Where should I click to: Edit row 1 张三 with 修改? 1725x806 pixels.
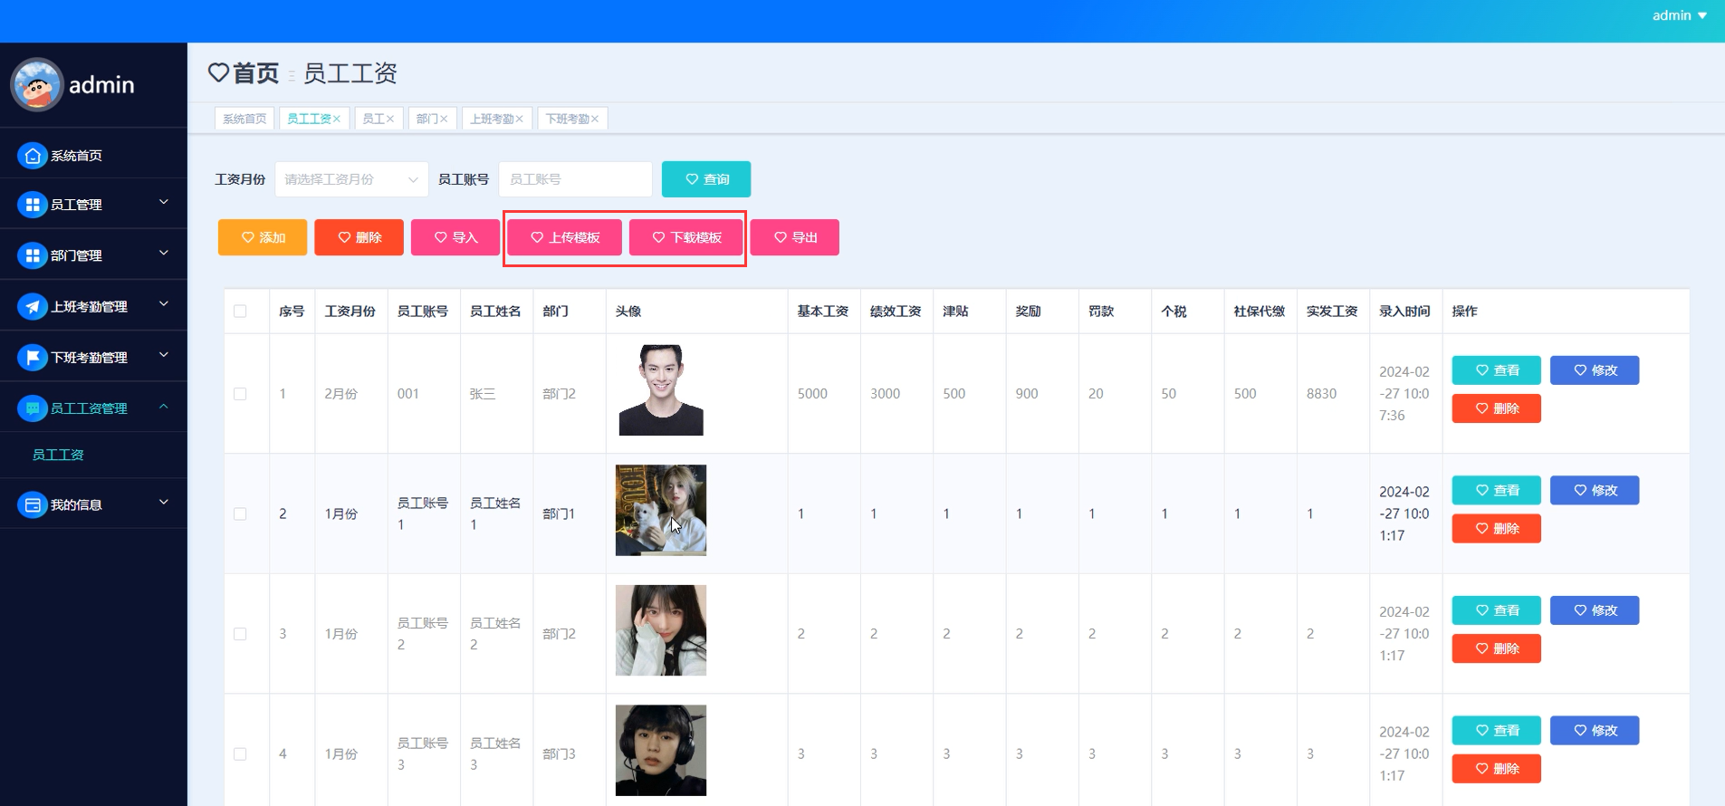click(x=1595, y=370)
